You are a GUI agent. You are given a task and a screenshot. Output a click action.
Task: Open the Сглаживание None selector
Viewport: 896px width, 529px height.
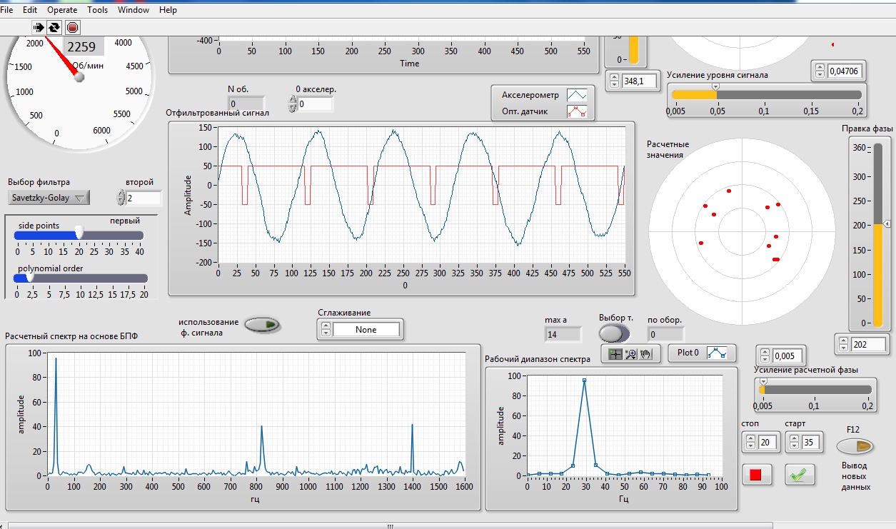366,330
